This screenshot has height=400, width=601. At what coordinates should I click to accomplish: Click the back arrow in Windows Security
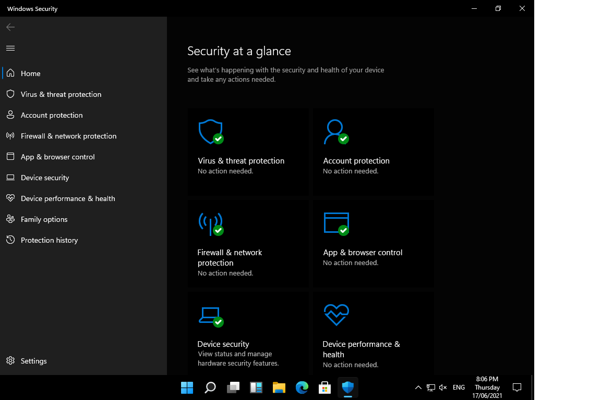tap(10, 27)
